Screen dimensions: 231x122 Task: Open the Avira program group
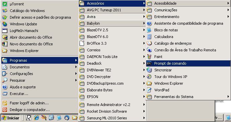coord(112,17)
